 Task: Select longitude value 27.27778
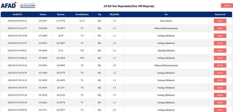pos(61,21)
